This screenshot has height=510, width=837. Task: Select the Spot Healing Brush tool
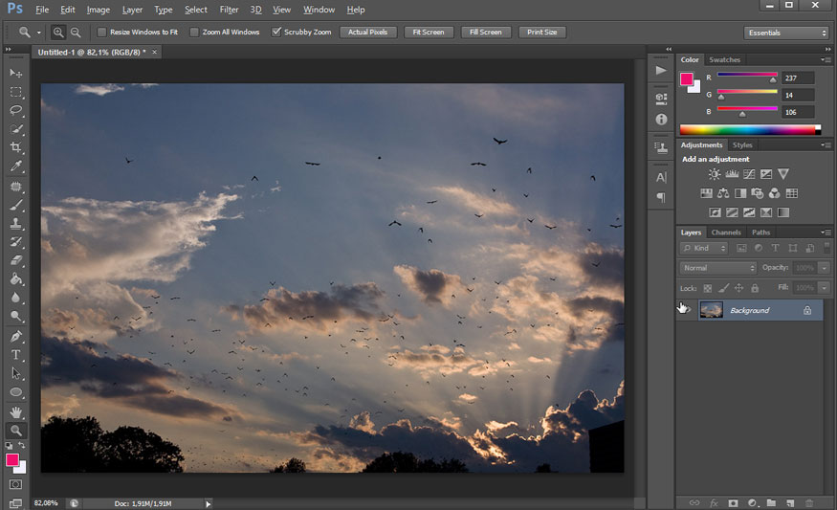(15, 187)
